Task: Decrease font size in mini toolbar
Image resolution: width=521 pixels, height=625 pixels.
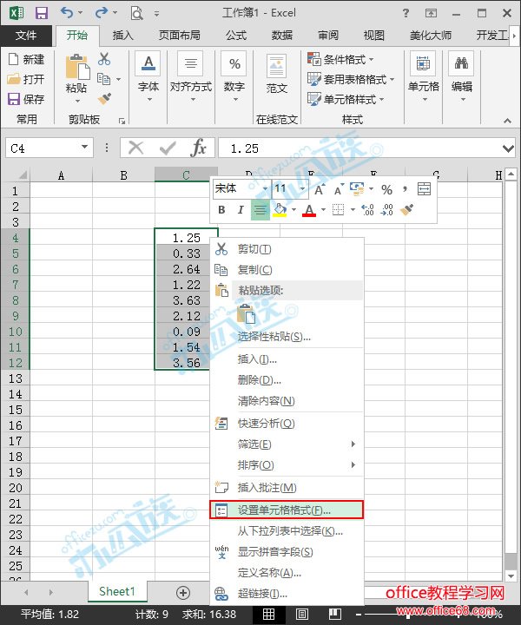Action: [340, 190]
